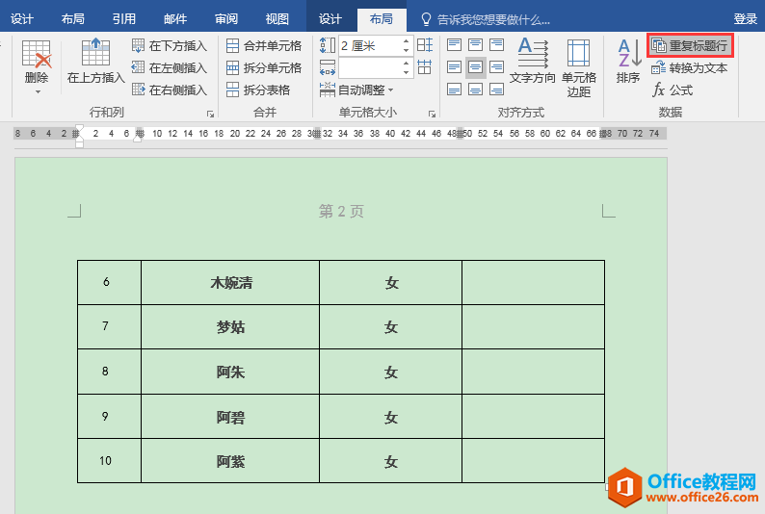The image size is (765, 514).
Task: Open 单元格边距 cell margins
Action: click(x=579, y=67)
